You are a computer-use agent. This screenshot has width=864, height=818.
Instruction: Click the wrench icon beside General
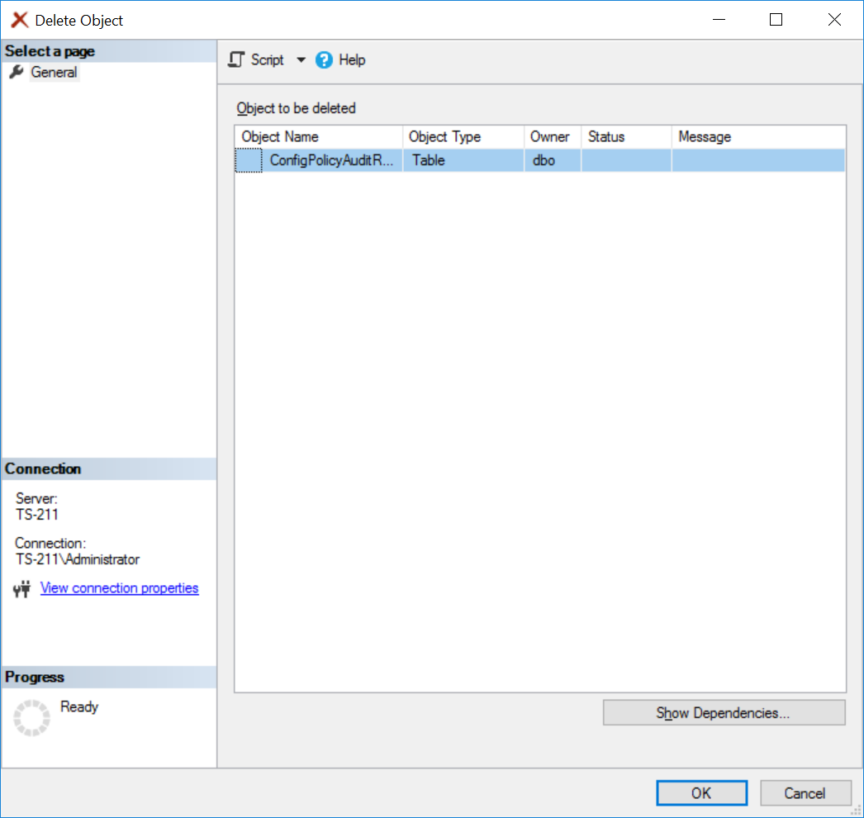pyautogui.click(x=17, y=72)
